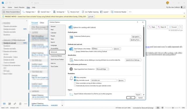Forward the open message

pos(173,27)
